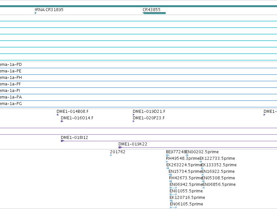The height and width of the screenshot is (209, 277).
Task: Select the DME1-020P23.F arrow marker
Action: 134,121
